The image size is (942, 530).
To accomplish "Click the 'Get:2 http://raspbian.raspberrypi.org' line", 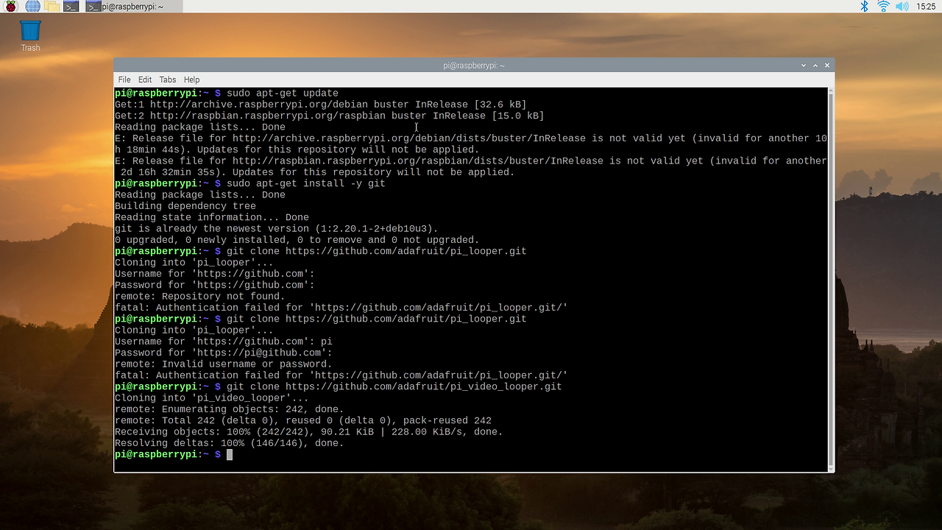I will 329,116.
